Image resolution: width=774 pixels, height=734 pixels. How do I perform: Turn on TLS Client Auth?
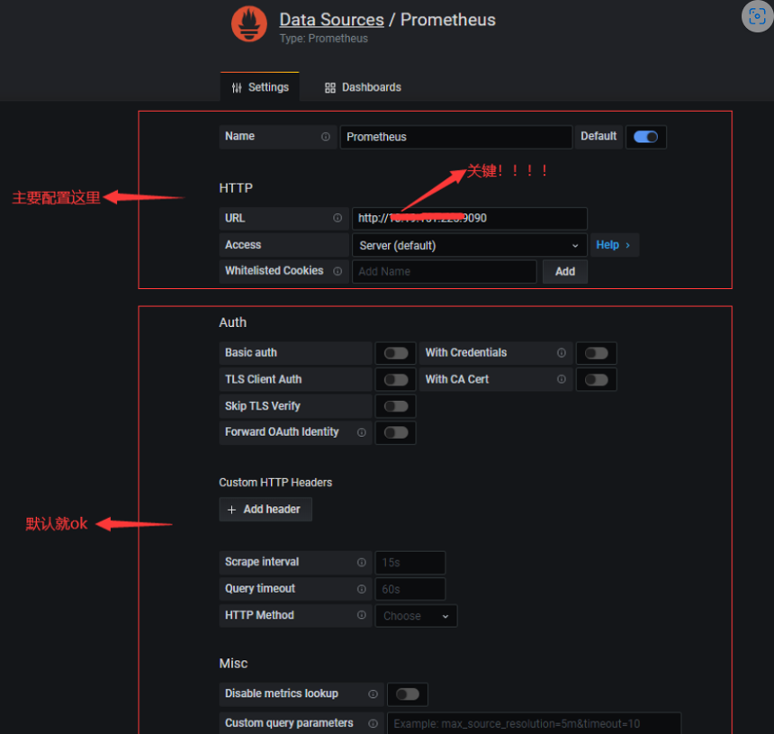(x=396, y=380)
